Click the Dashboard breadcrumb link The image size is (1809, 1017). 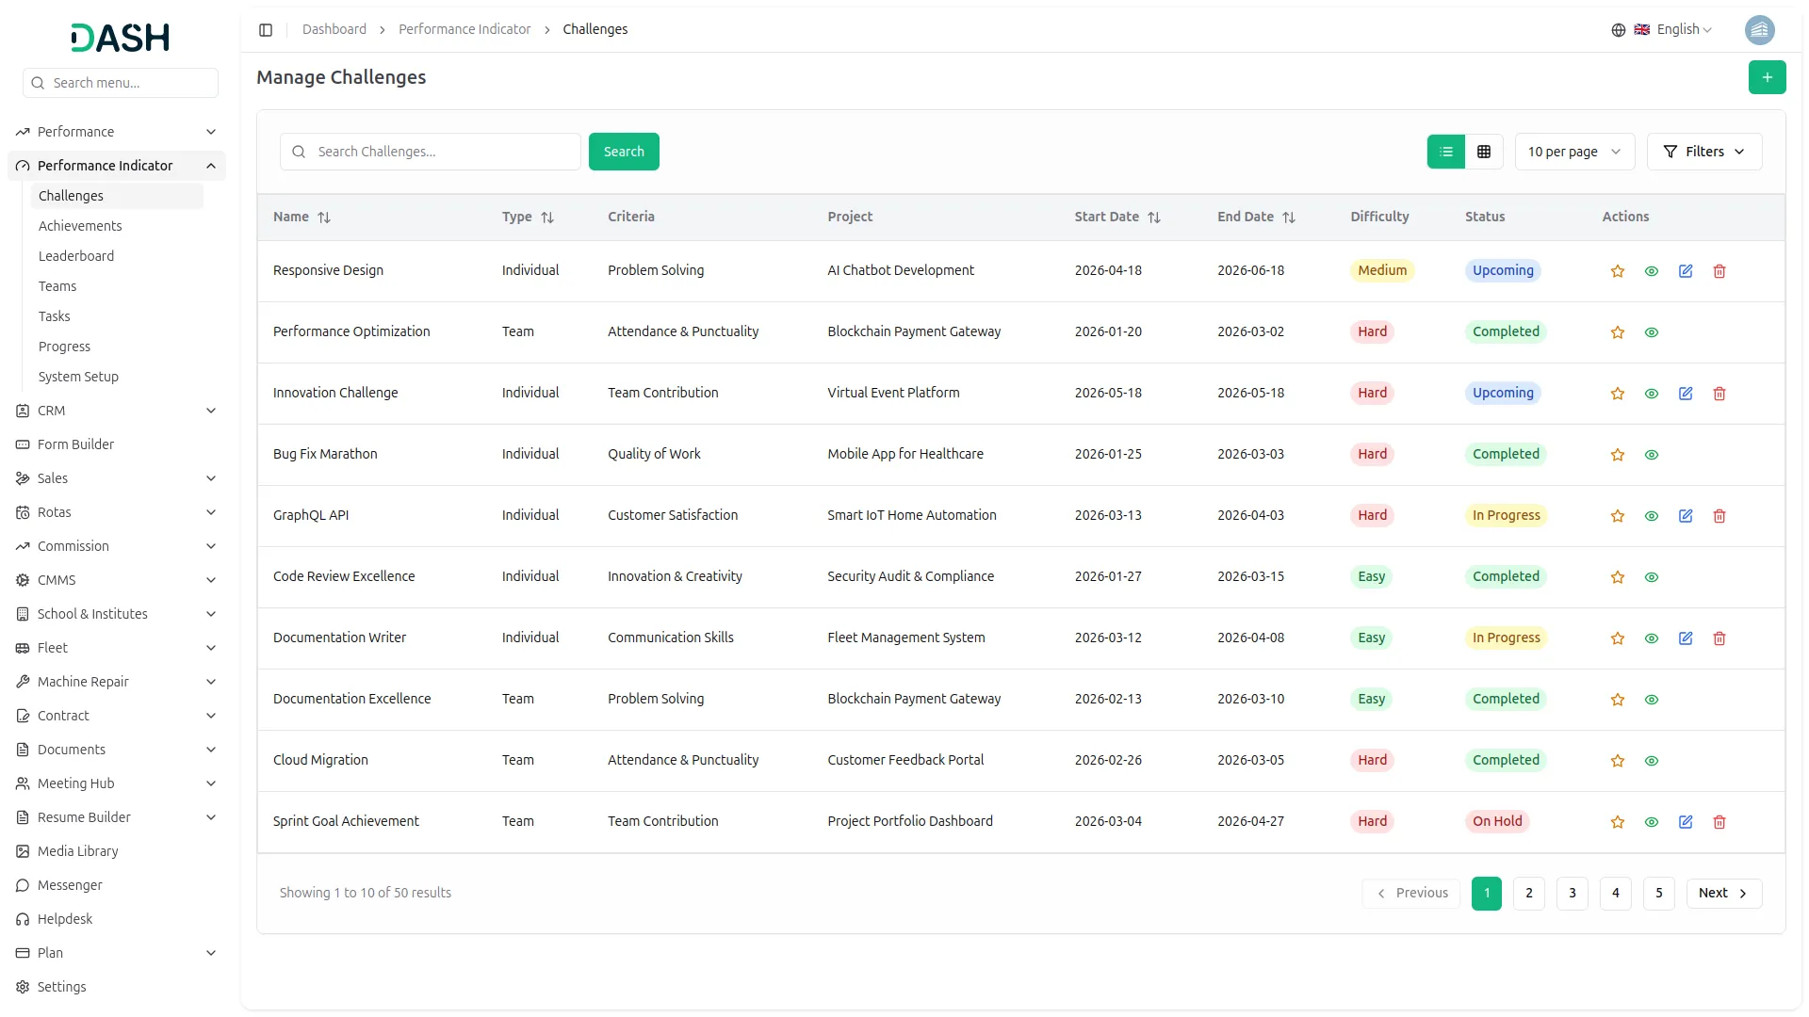tap(334, 30)
